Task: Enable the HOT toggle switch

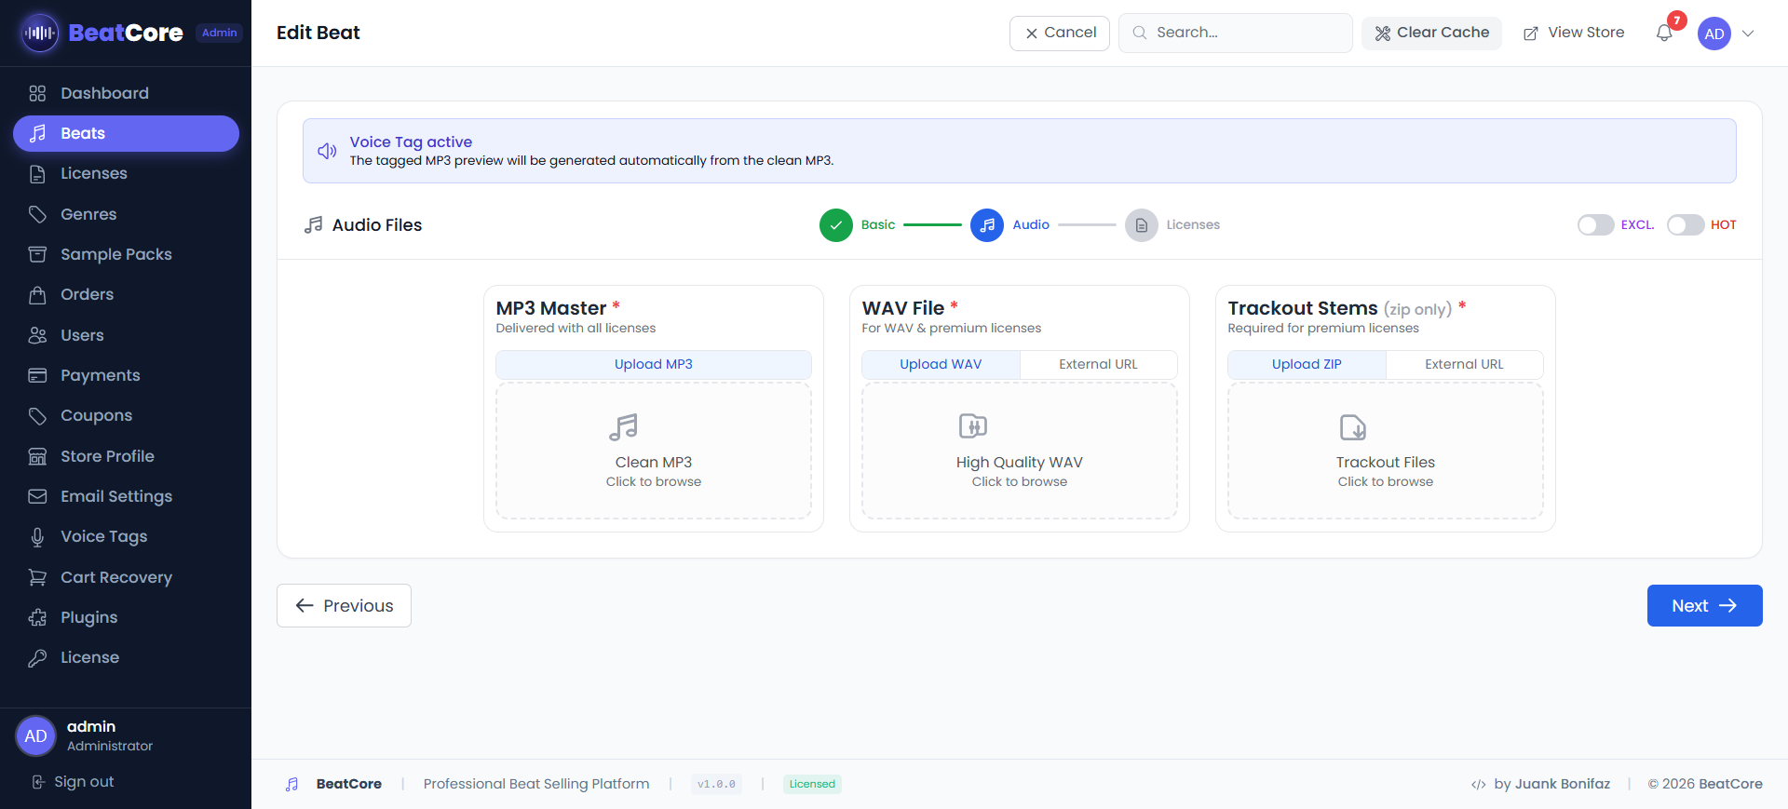Action: coord(1685,225)
